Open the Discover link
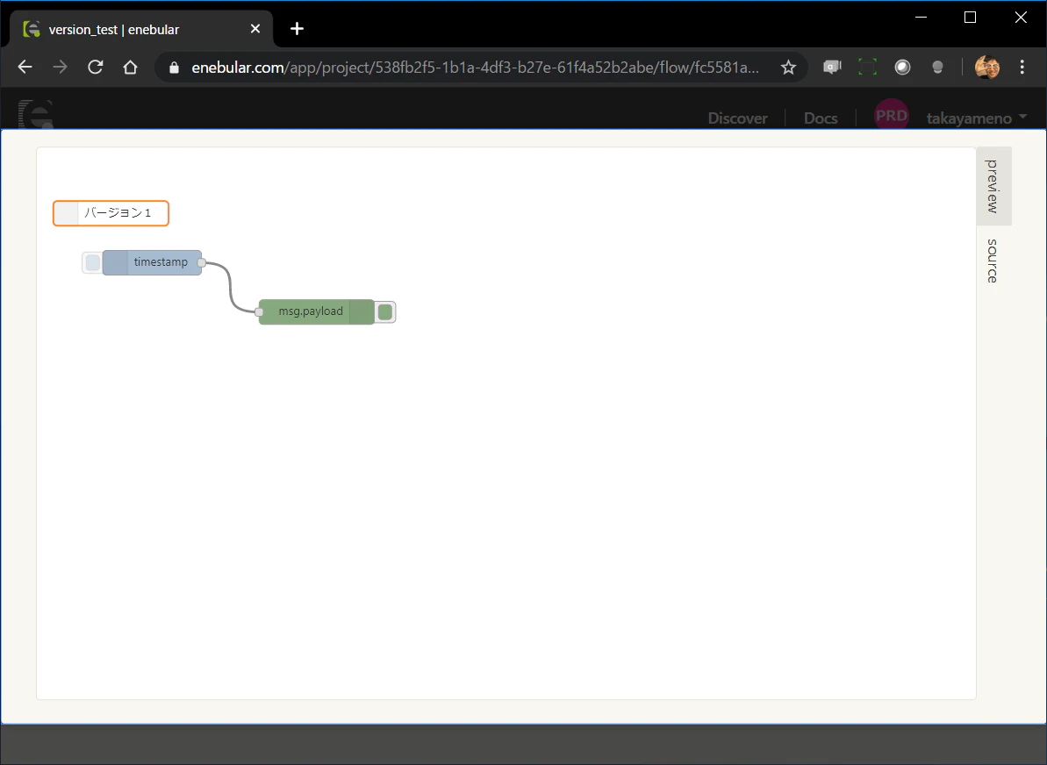 tap(738, 118)
